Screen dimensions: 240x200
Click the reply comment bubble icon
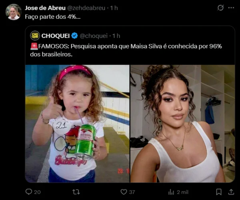coord(29,192)
